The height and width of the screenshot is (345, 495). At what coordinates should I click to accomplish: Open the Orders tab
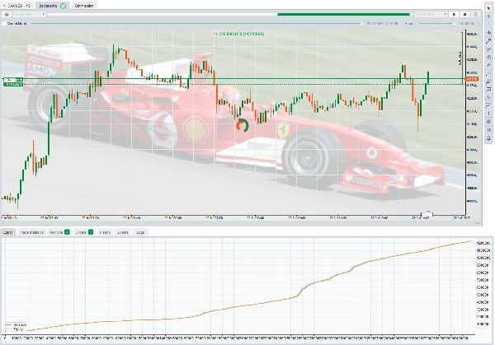pyautogui.click(x=84, y=232)
